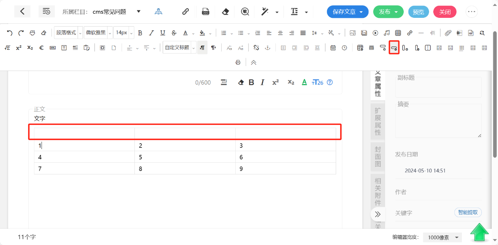Viewport: 498px width, 245px height.
Task: Open the 段落格式 paragraph format dropdown
Action: tap(68, 33)
